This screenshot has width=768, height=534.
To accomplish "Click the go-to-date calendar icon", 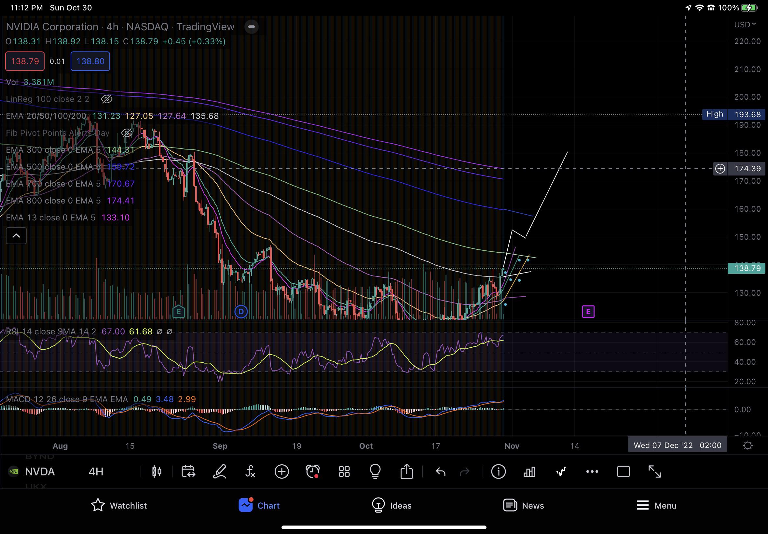I will 188,472.
